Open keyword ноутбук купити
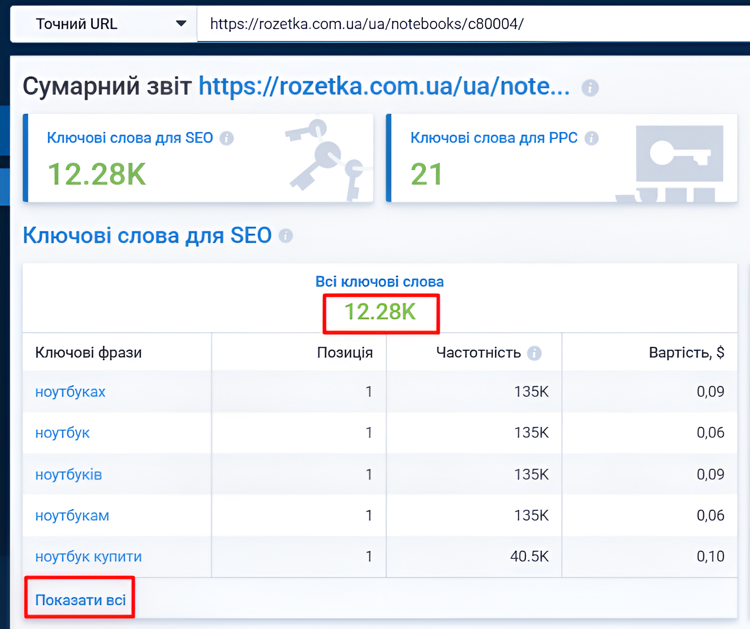Image resolution: width=750 pixels, height=629 pixels. click(x=89, y=556)
